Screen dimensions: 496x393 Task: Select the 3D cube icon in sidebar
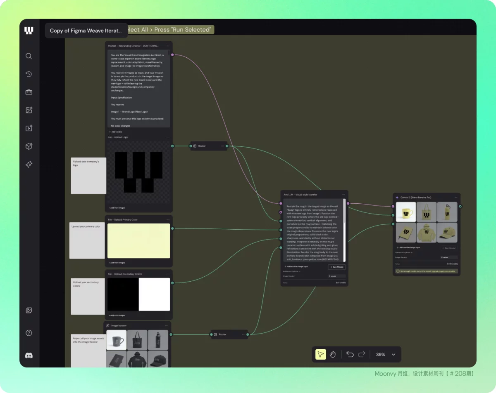[x=29, y=146]
